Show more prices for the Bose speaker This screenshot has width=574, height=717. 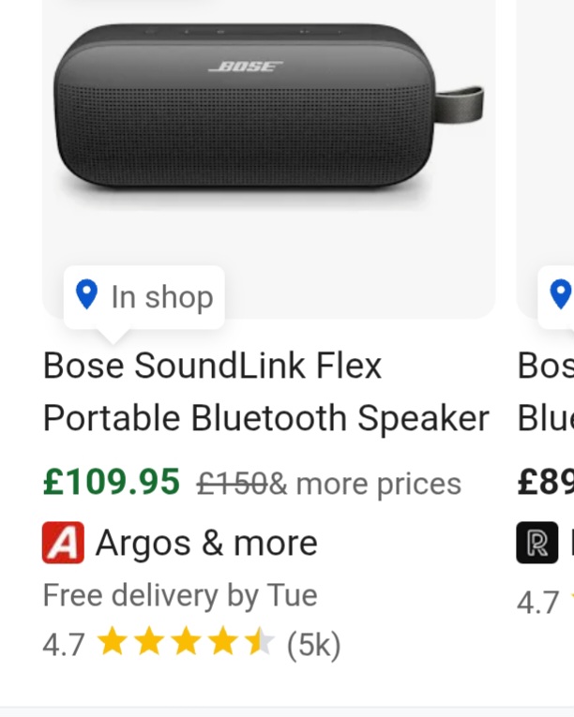[x=366, y=484]
